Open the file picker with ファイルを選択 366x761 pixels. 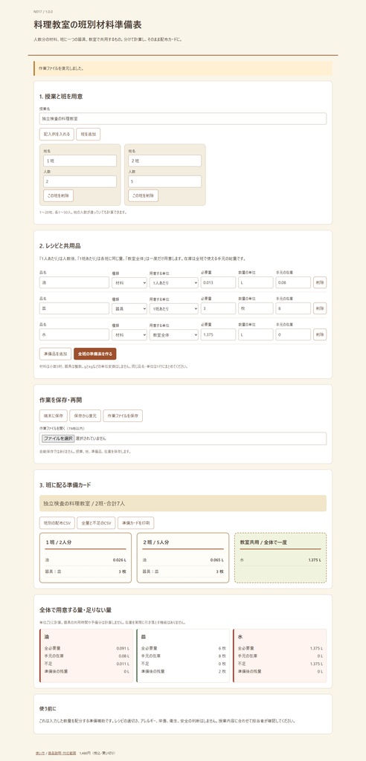tap(58, 438)
